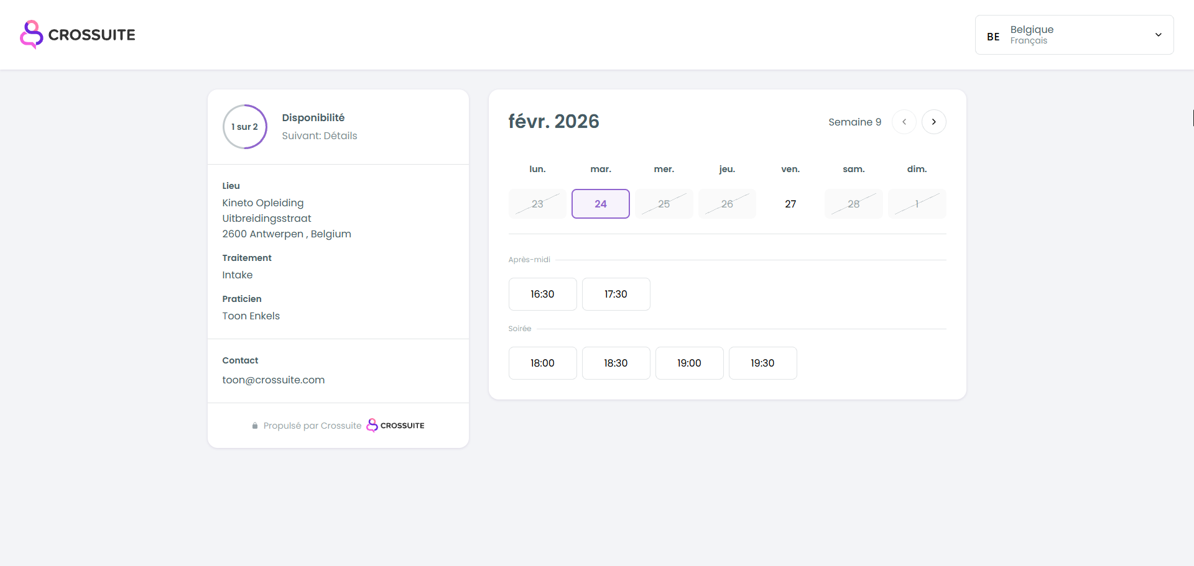Viewport: 1194px width, 566px height.
Task: Click the Crossuite logo in header
Action: click(x=78, y=35)
